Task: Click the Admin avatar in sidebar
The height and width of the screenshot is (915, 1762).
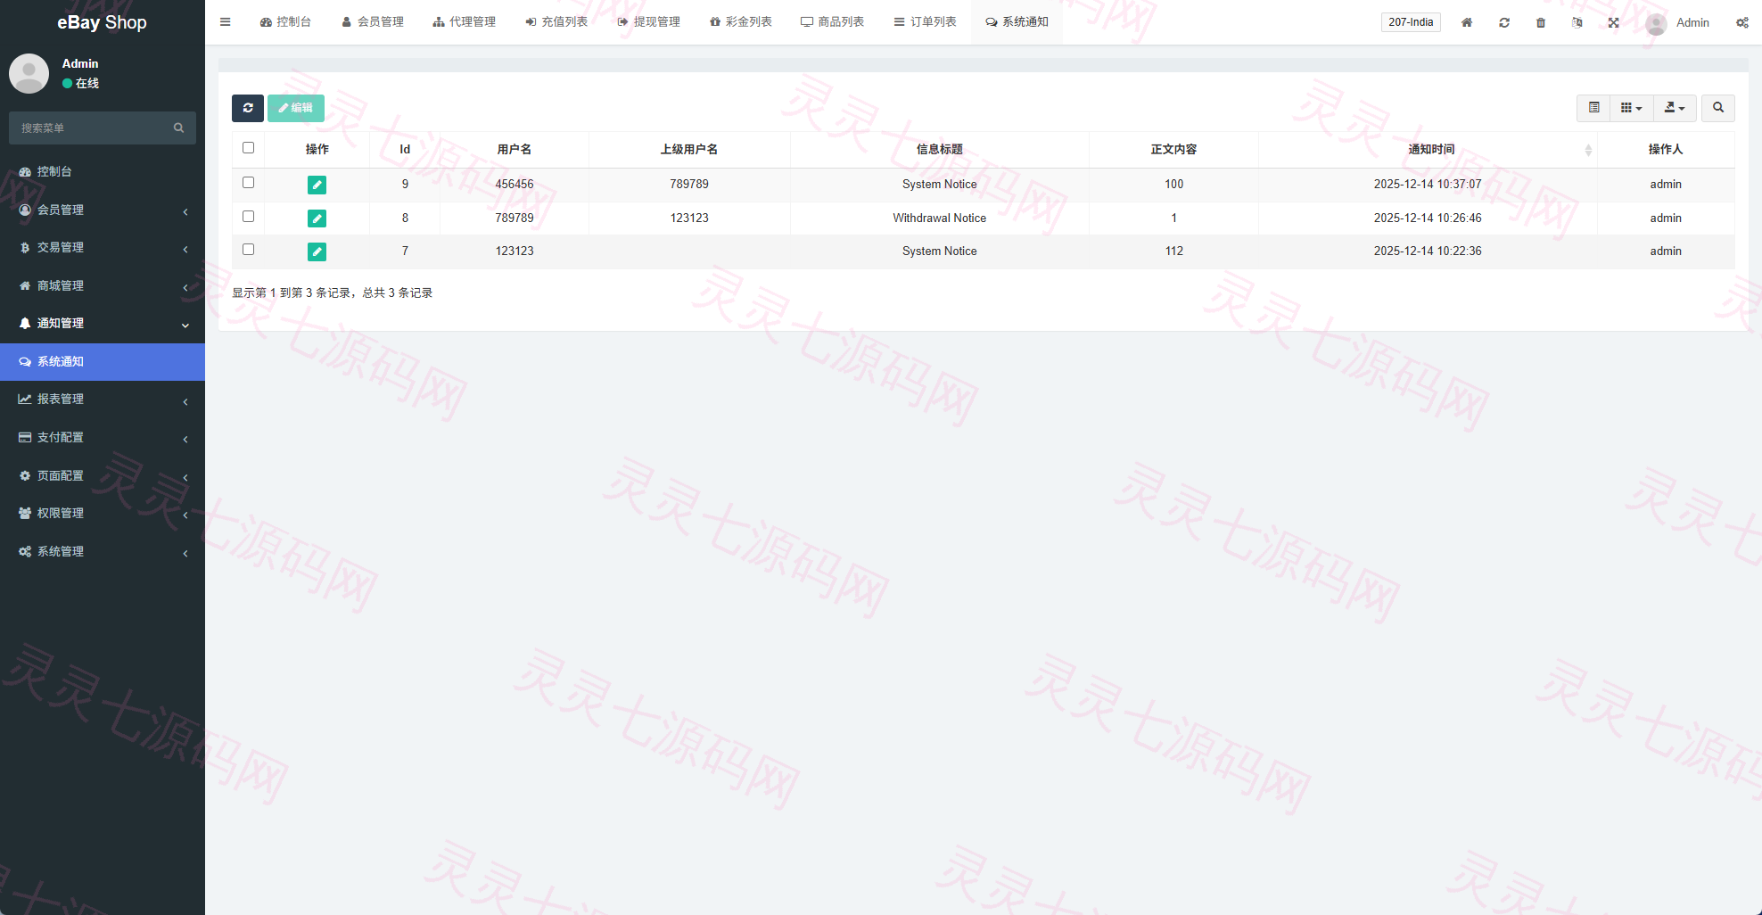Action: pyautogui.click(x=29, y=73)
